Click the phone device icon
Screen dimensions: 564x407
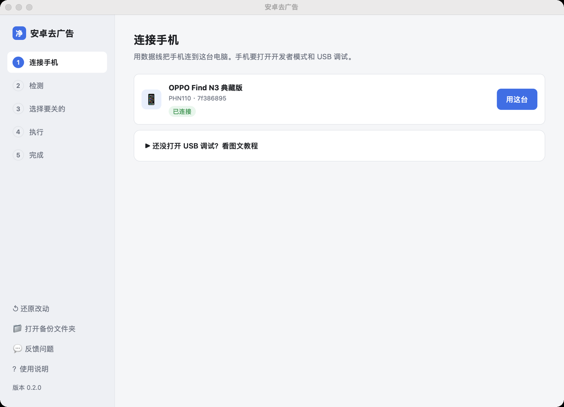tap(151, 99)
